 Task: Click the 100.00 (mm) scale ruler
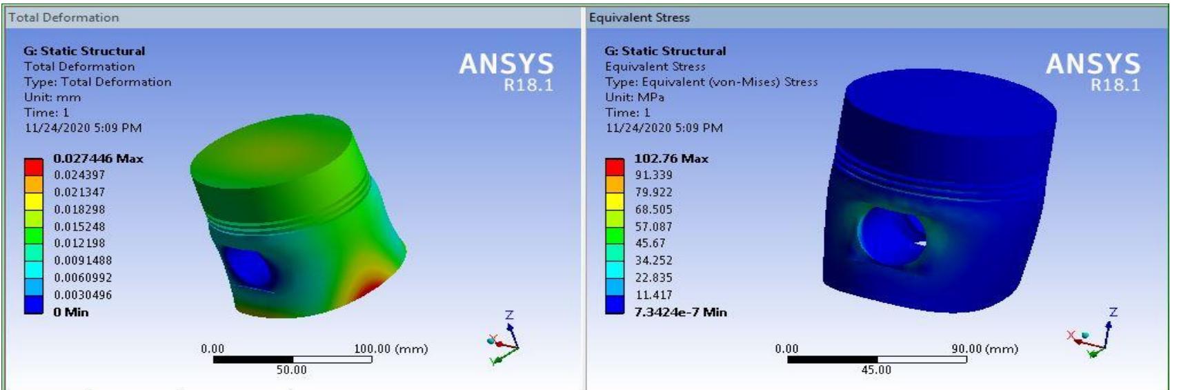(293, 359)
